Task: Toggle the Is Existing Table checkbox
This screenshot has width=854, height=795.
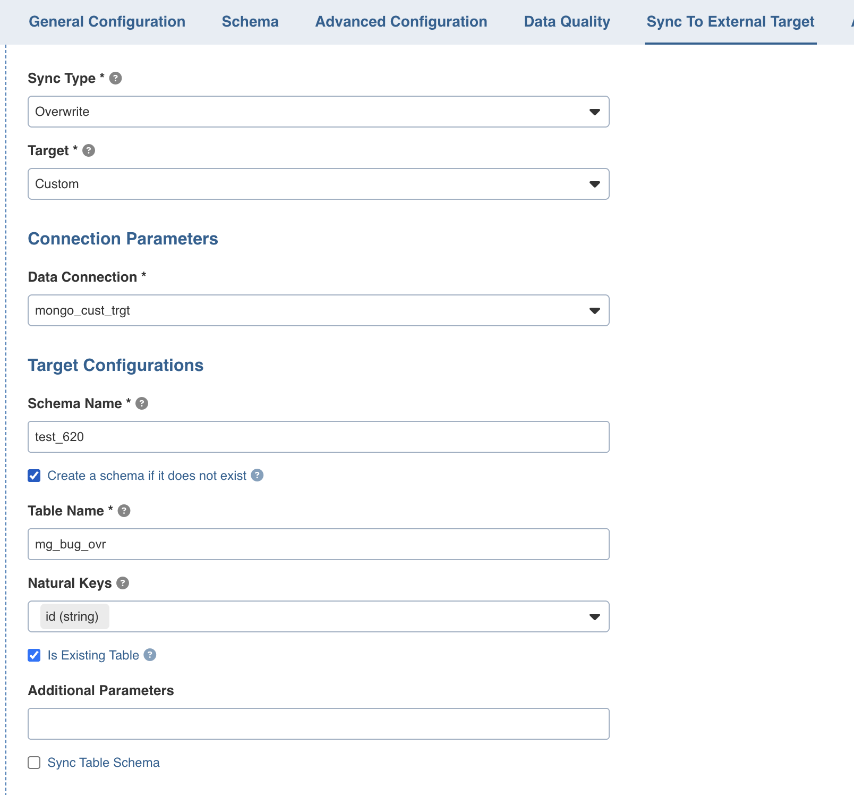Action: [x=35, y=655]
